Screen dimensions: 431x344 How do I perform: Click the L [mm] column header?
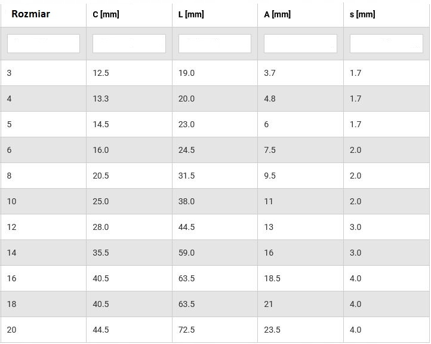(x=191, y=14)
